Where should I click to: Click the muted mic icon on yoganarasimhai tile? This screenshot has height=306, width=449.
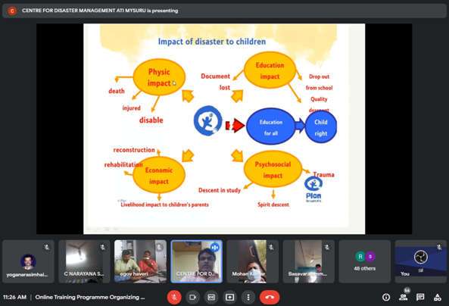point(46,247)
